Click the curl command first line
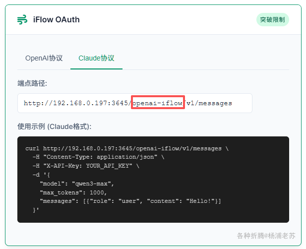 point(127,148)
